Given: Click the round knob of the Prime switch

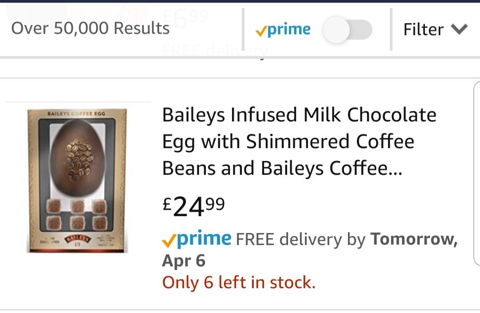Looking at the screenshot, I should click(336, 30).
